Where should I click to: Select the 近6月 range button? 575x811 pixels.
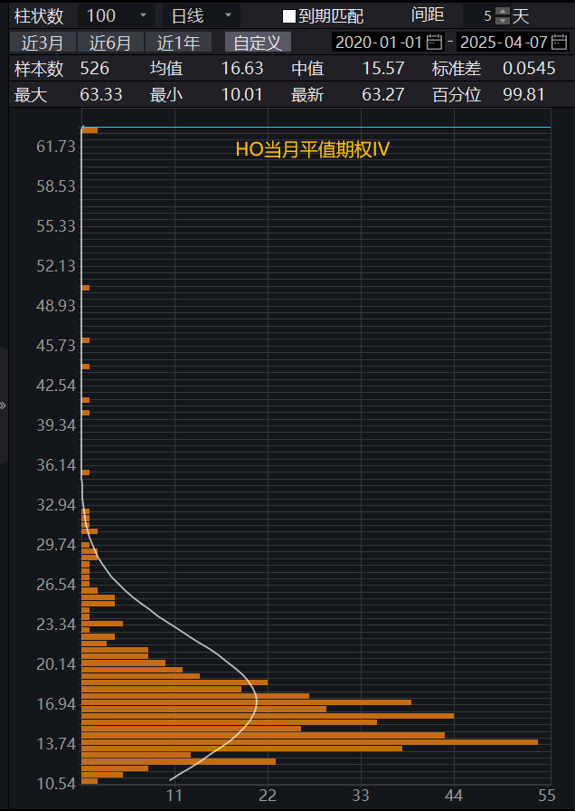(x=110, y=43)
